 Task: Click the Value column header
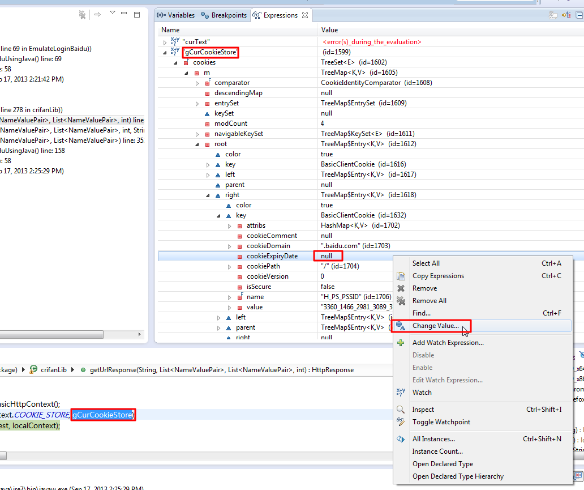point(450,30)
